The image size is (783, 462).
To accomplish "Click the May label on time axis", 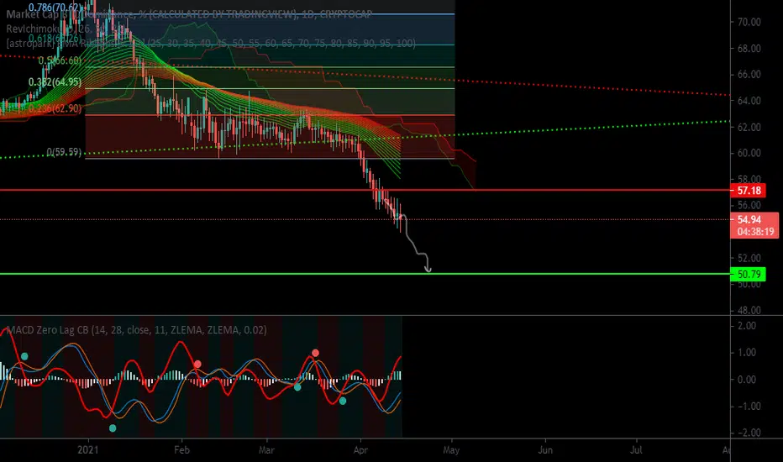I will point(451,450).
